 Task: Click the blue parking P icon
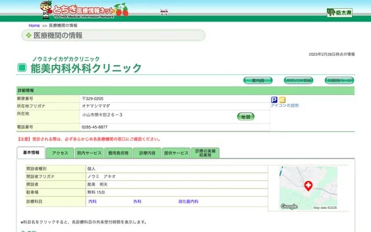tap(274, 99)
